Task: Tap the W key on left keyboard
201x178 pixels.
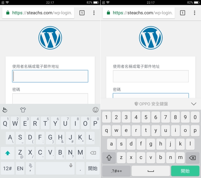Action: (15, 123)
